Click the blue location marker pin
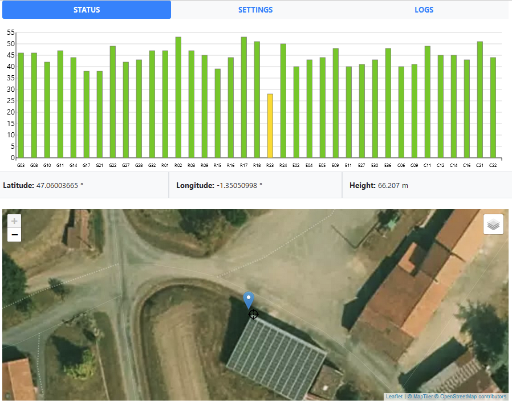 pyautogui.click(x=249, y=300)
